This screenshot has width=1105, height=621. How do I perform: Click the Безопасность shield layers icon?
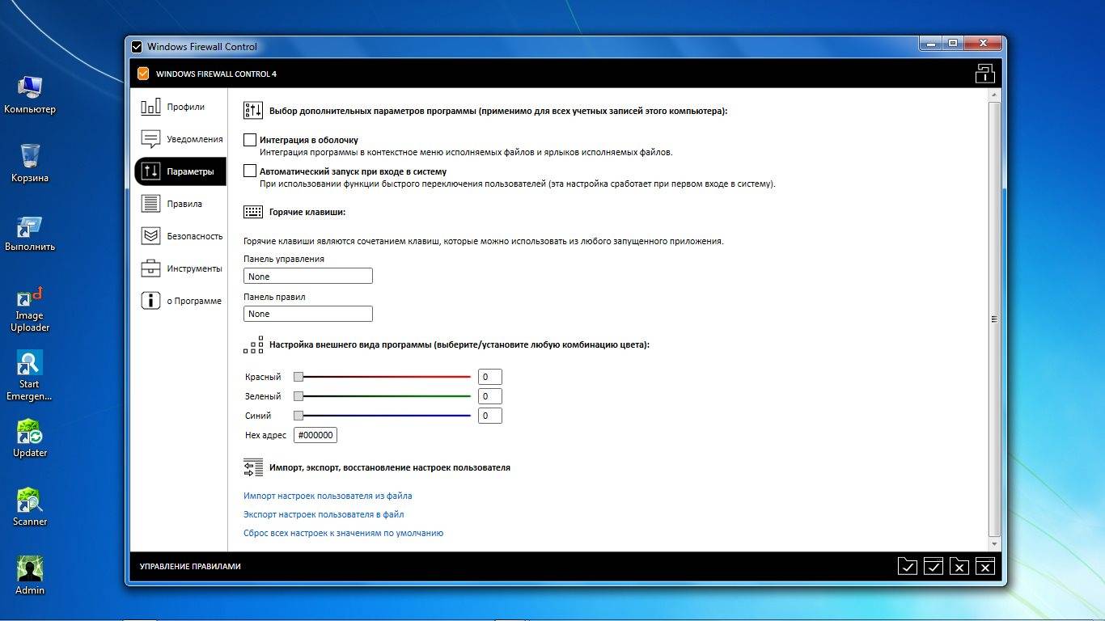(150, 236)
